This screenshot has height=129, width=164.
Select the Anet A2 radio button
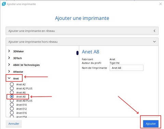pos(12,84)
